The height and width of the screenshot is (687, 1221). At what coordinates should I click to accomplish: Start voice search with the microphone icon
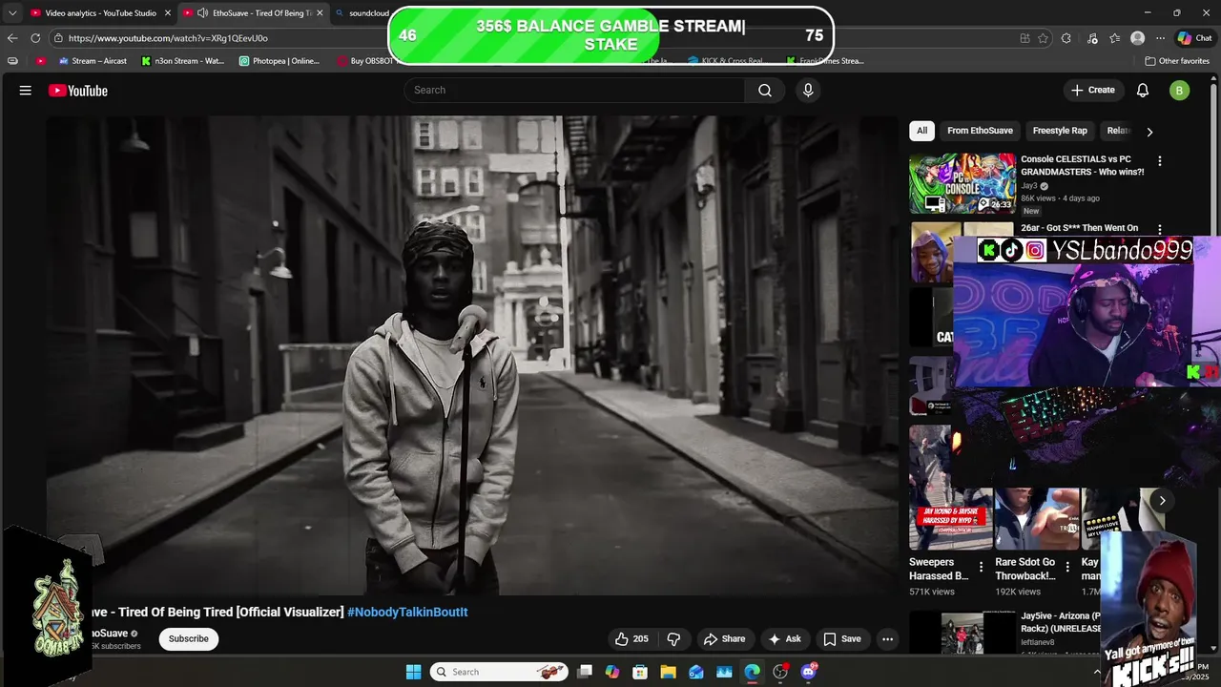point(808,90)
